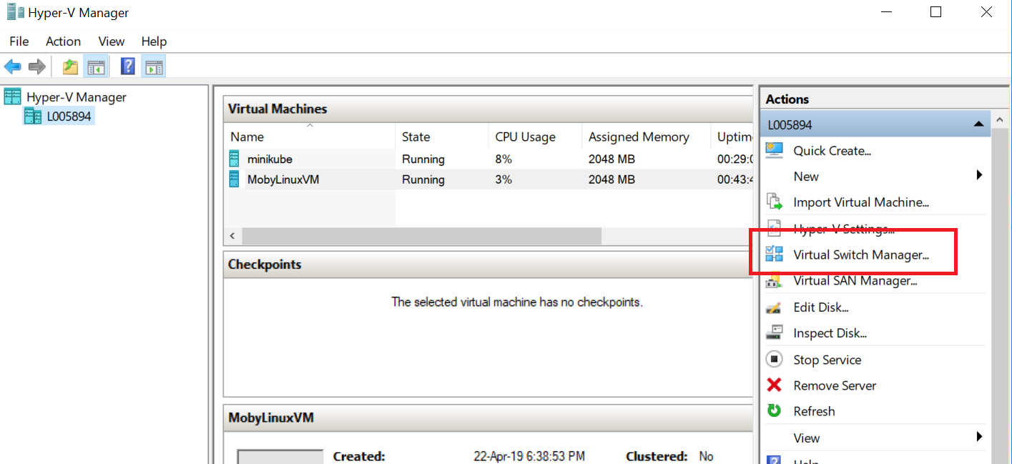Screen dimensions: 1012x464
Task: Open the File menu
Action: 19,41
